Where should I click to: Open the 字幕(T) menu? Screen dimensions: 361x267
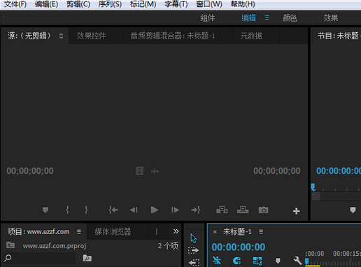pos(176,4)
